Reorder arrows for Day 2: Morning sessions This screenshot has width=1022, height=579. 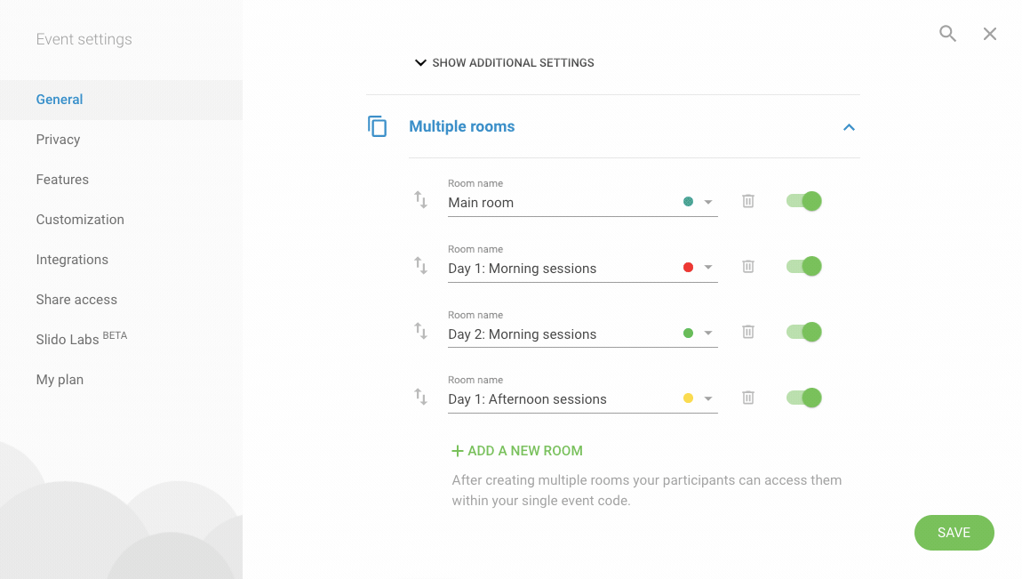(x=421, y=331)
